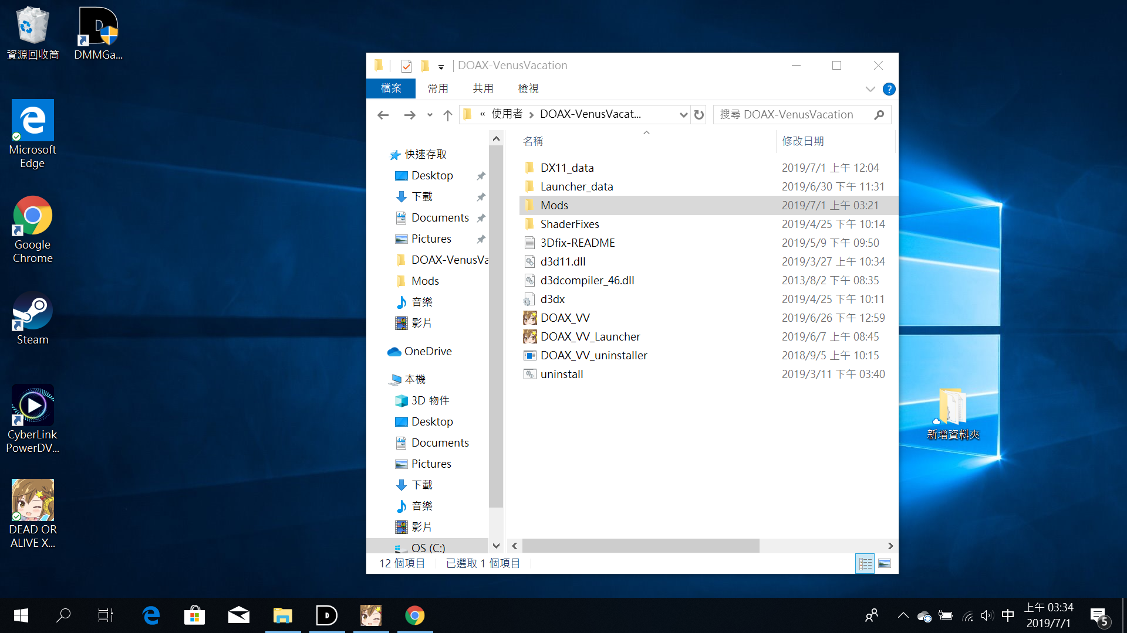Click the Back arrow in File Explorer

coord(383,115)
